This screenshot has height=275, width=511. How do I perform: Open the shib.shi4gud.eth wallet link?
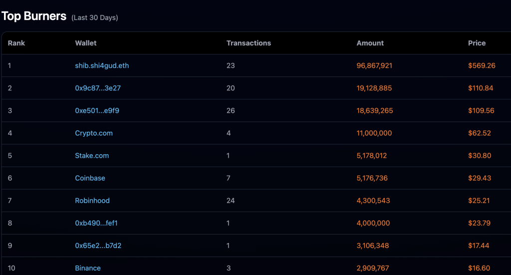click(102, 65)
